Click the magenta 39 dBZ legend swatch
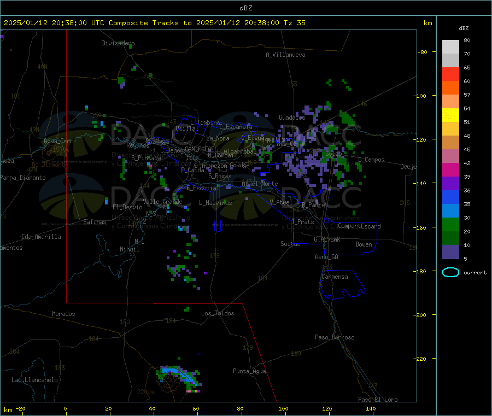The height and width of the screenshot is (416, 492). coord(450,169)
